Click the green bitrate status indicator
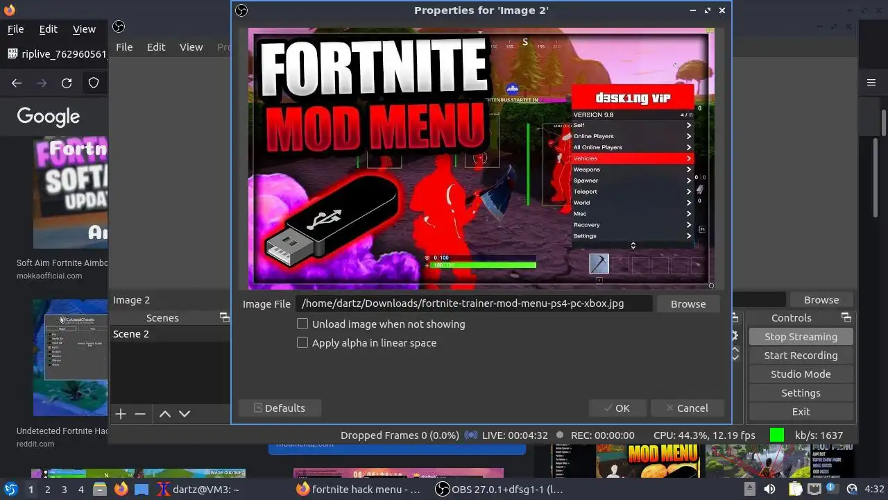 [777, 435]
